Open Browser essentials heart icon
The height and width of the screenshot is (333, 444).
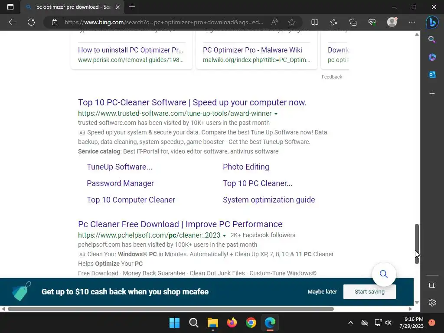click(372, 22)
